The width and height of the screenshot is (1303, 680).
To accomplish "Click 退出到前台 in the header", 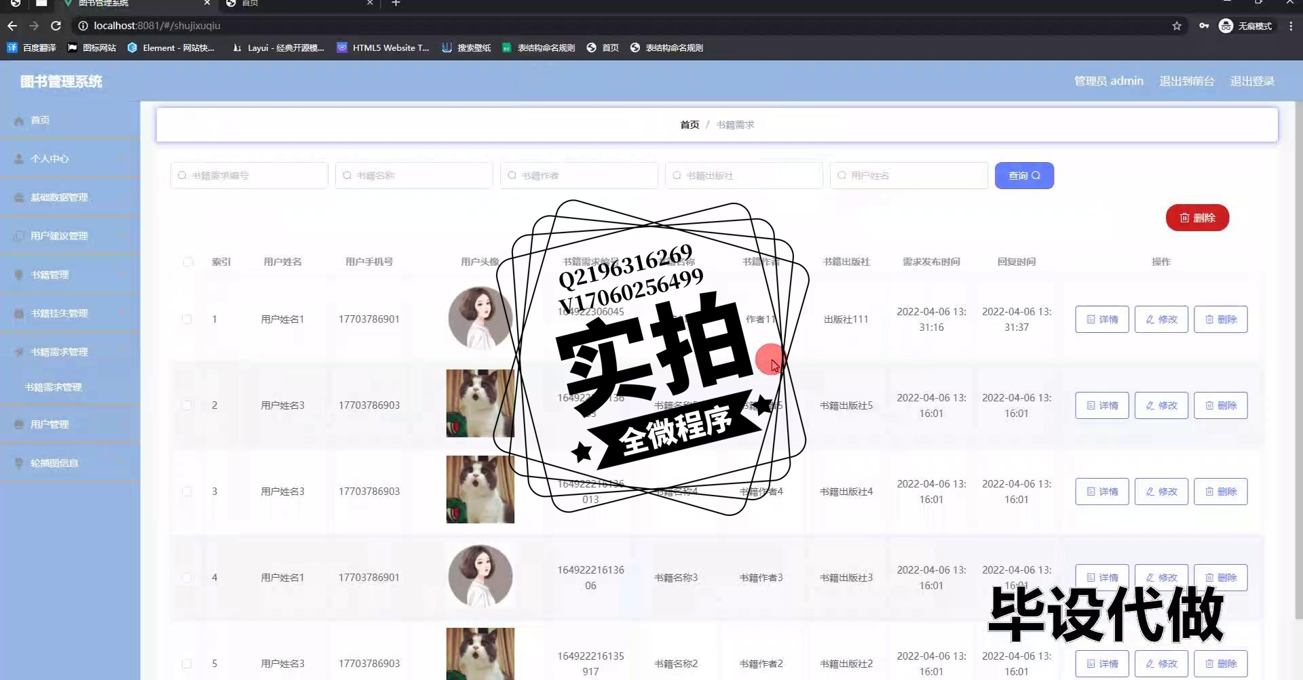I will [x=1186, y=81].
